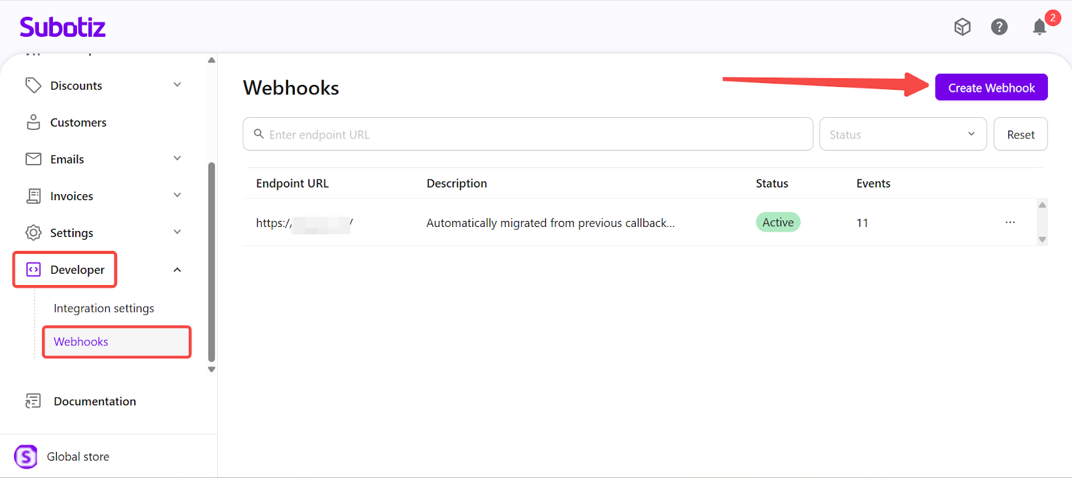This screenshot has height=478, width=1072.
Task: Click the notification bell icon
Action: [1038, 27]
